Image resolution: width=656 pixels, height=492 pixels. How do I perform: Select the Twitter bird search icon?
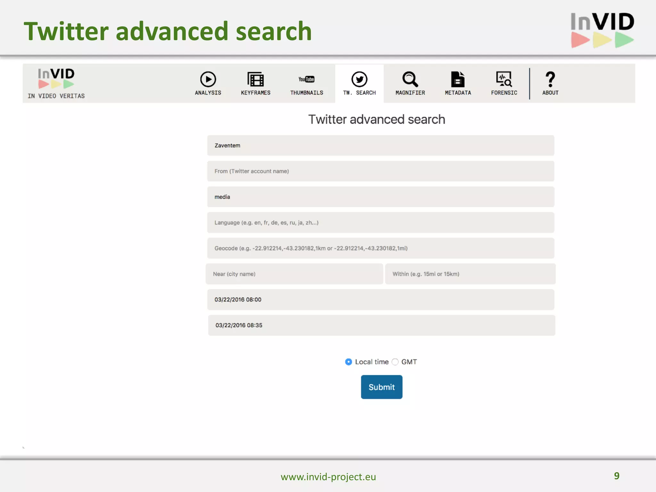pos(359,79)
